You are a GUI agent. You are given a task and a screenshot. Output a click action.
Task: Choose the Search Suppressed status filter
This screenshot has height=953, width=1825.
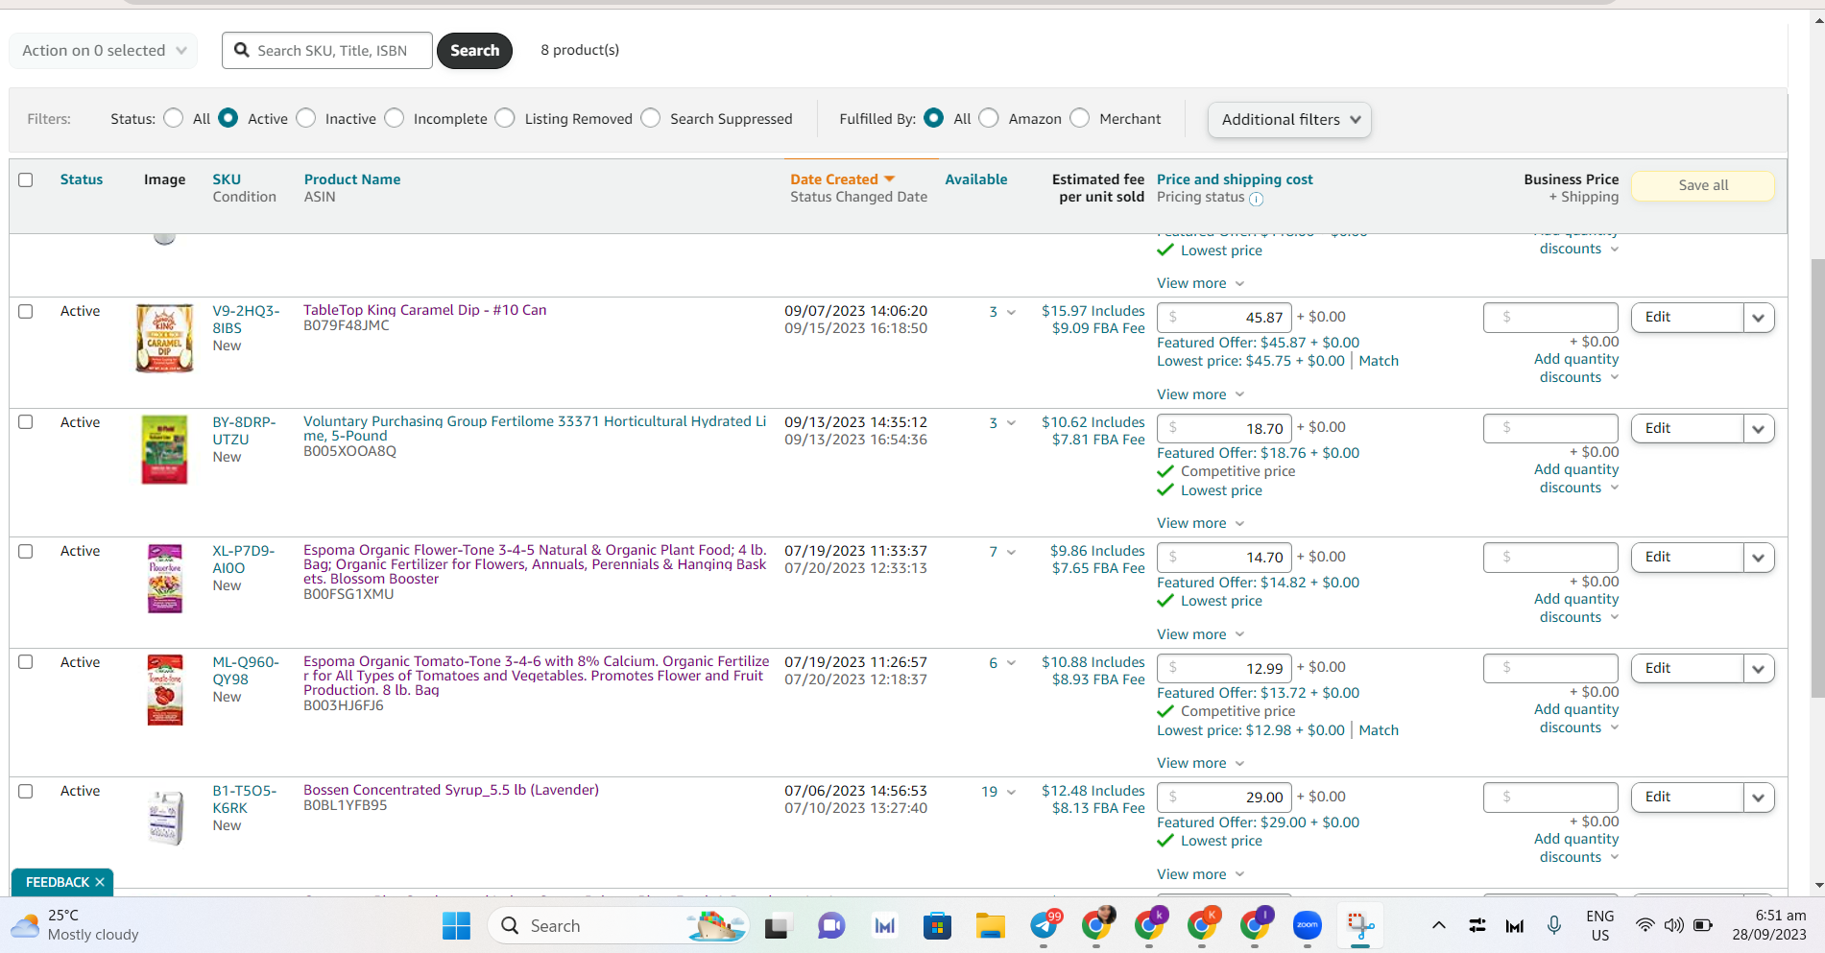click(651, 118)
